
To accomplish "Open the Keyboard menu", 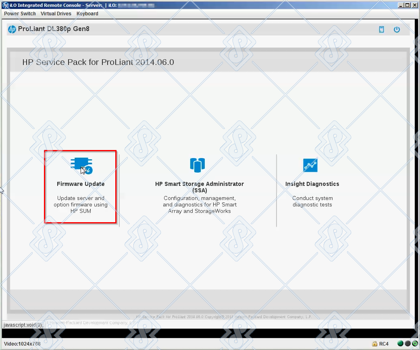I will [87, 14].
